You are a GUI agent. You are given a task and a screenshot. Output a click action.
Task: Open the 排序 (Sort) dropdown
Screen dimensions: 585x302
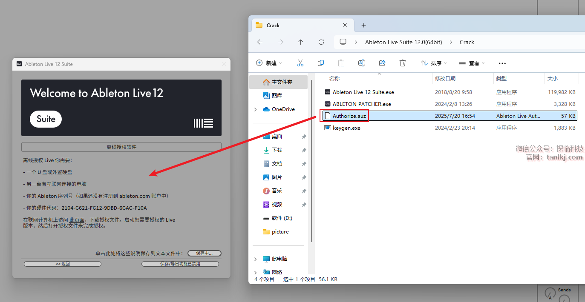434,63
